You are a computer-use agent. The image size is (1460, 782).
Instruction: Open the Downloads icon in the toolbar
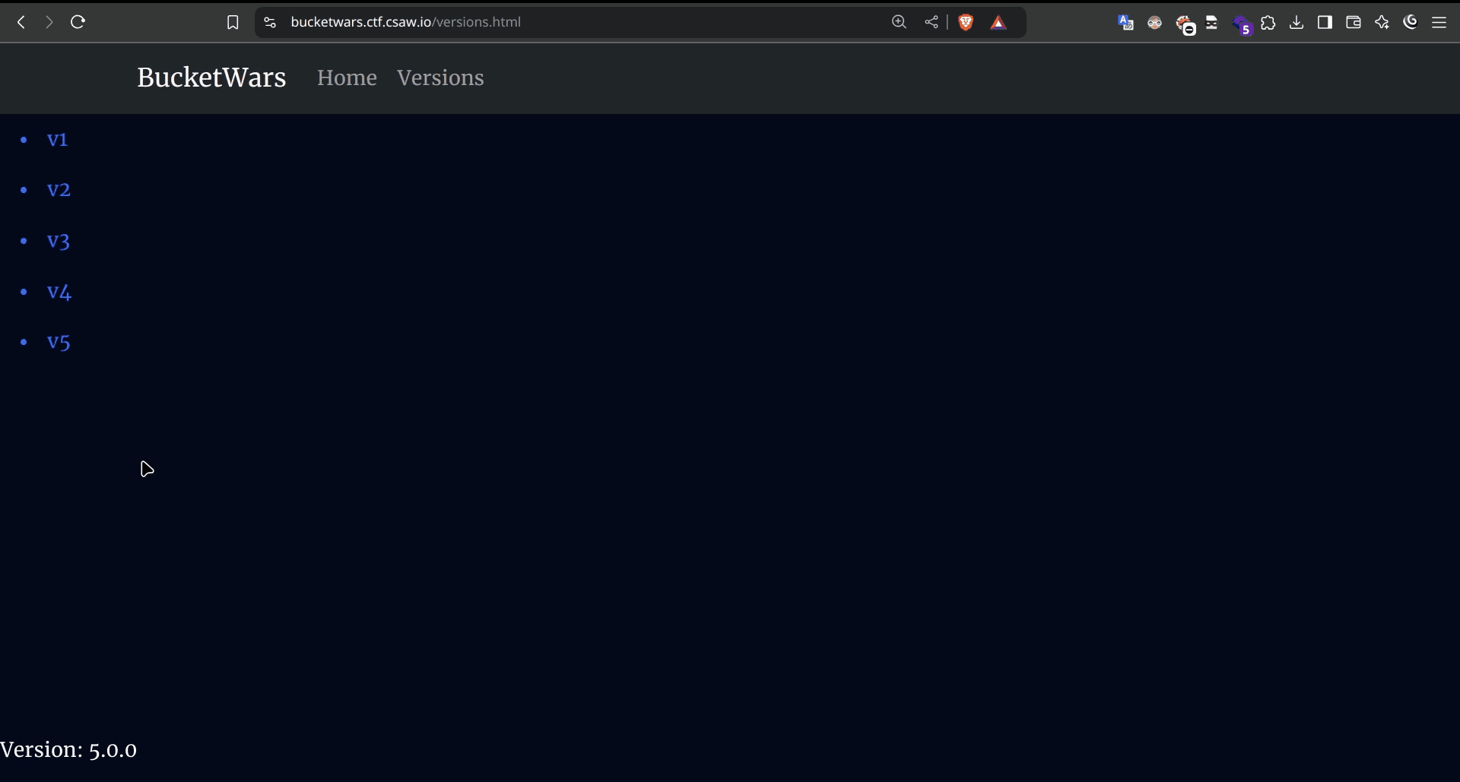(1296, 22)
